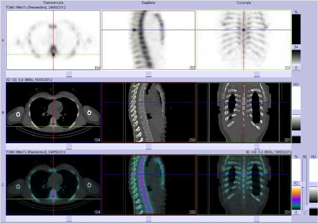Viewport: 318px width, 223px height.
Task: Click slice slider thumb under row A sagittal view
Action: click(x=148, y=74)
